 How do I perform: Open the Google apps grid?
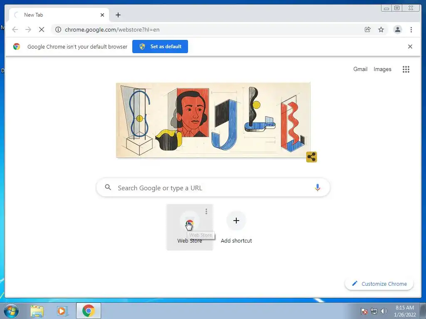pos(406,69)
